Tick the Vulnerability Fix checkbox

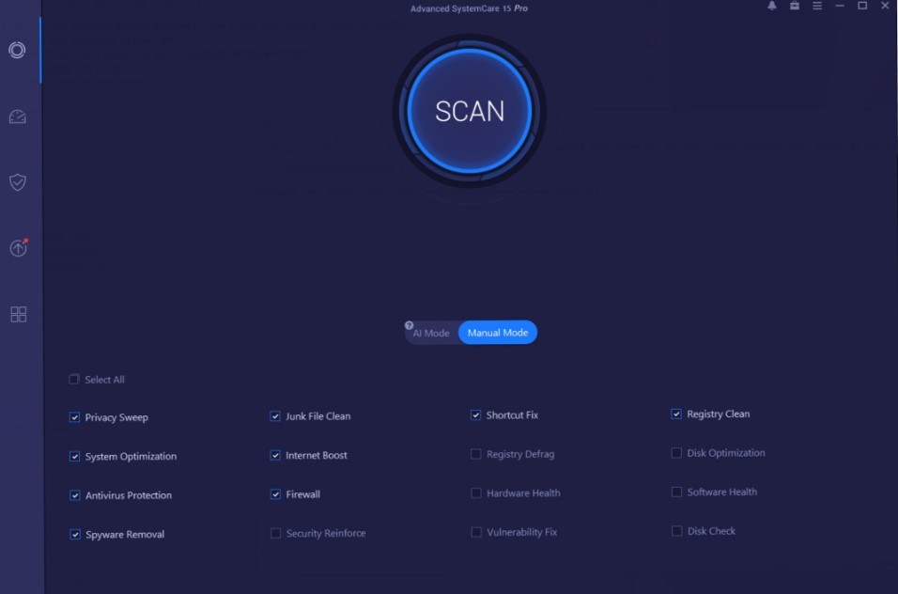click(x=476, y=532)
